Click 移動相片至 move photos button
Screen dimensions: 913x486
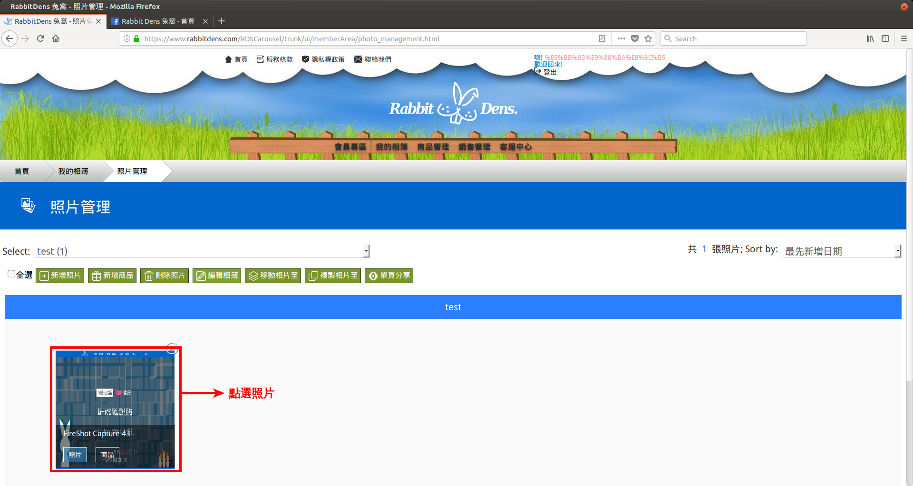click(273, 276)
